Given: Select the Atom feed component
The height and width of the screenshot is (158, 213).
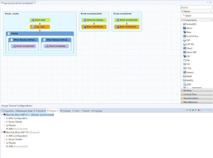Looking at the screenshot, I should click(x=187, y=28).
